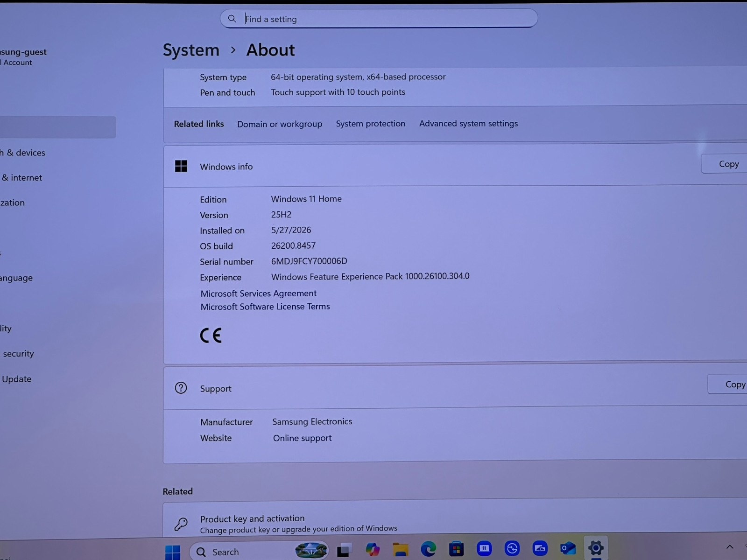Open the sidebar item ending in 'zation'
747x560 pixels.
13,203
